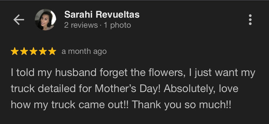Click the third yellow rating star

[33, 52]
